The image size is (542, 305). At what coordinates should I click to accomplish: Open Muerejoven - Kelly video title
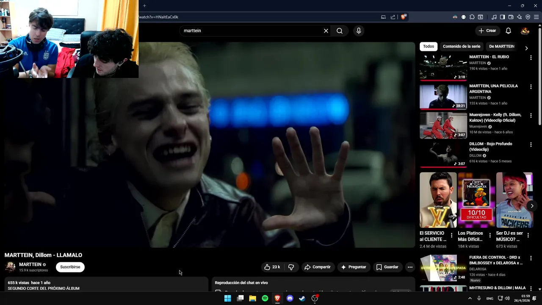tap(495, 117)
